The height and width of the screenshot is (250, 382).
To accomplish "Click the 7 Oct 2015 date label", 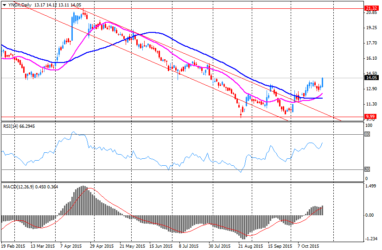I will [308, 246].
